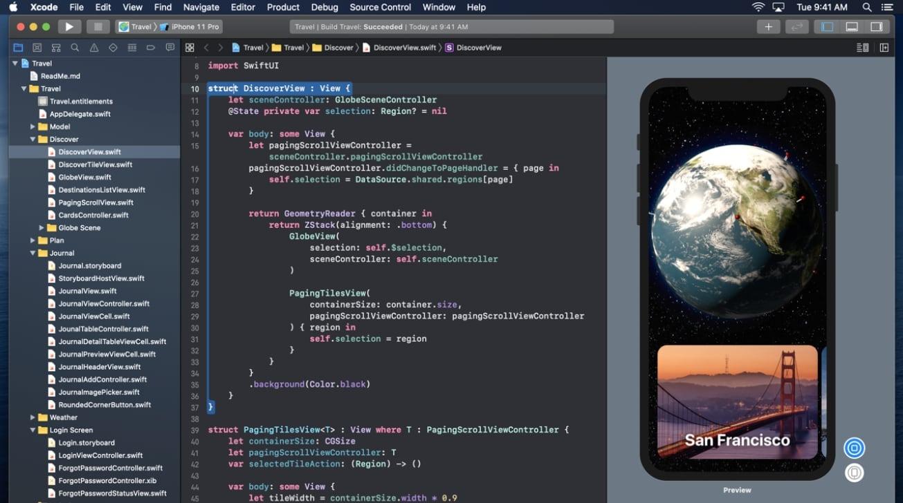Open the Source Control menu
The height and width of the screenshot is (503, 903).
(x=380, y=7)
